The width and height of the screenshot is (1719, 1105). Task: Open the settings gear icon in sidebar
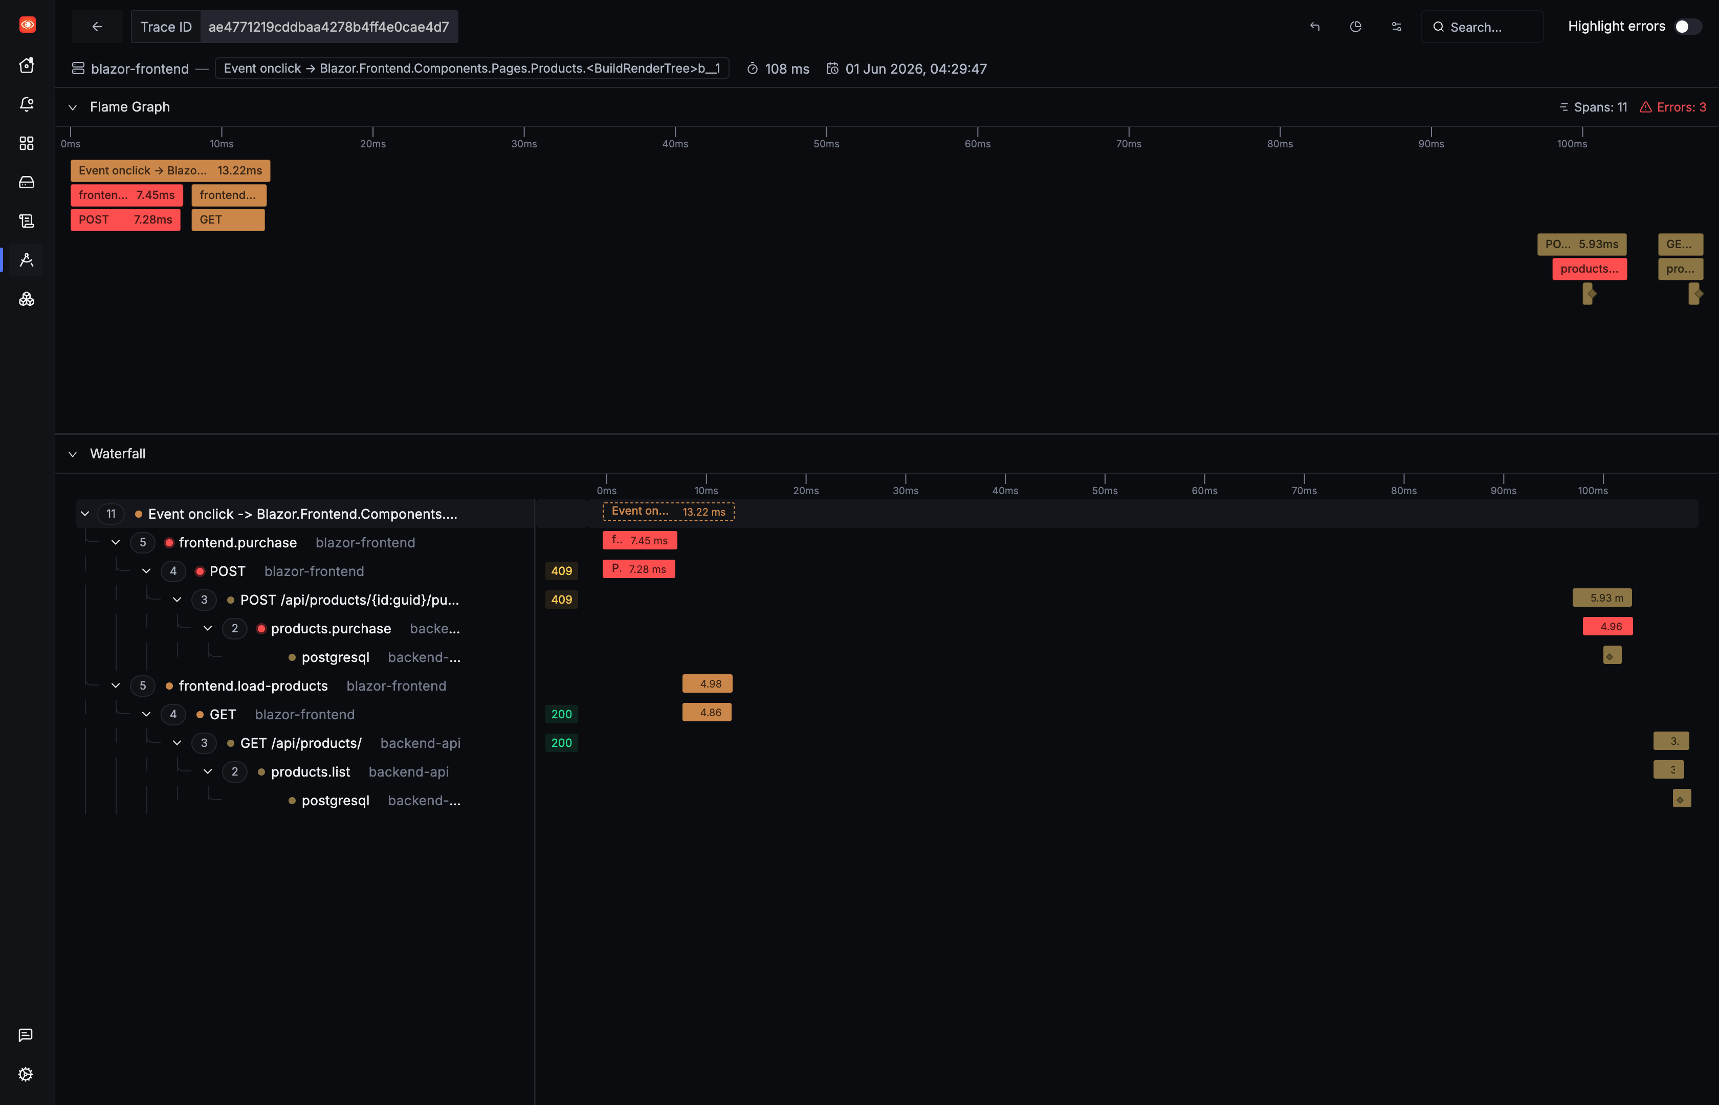pos(26,1074)
